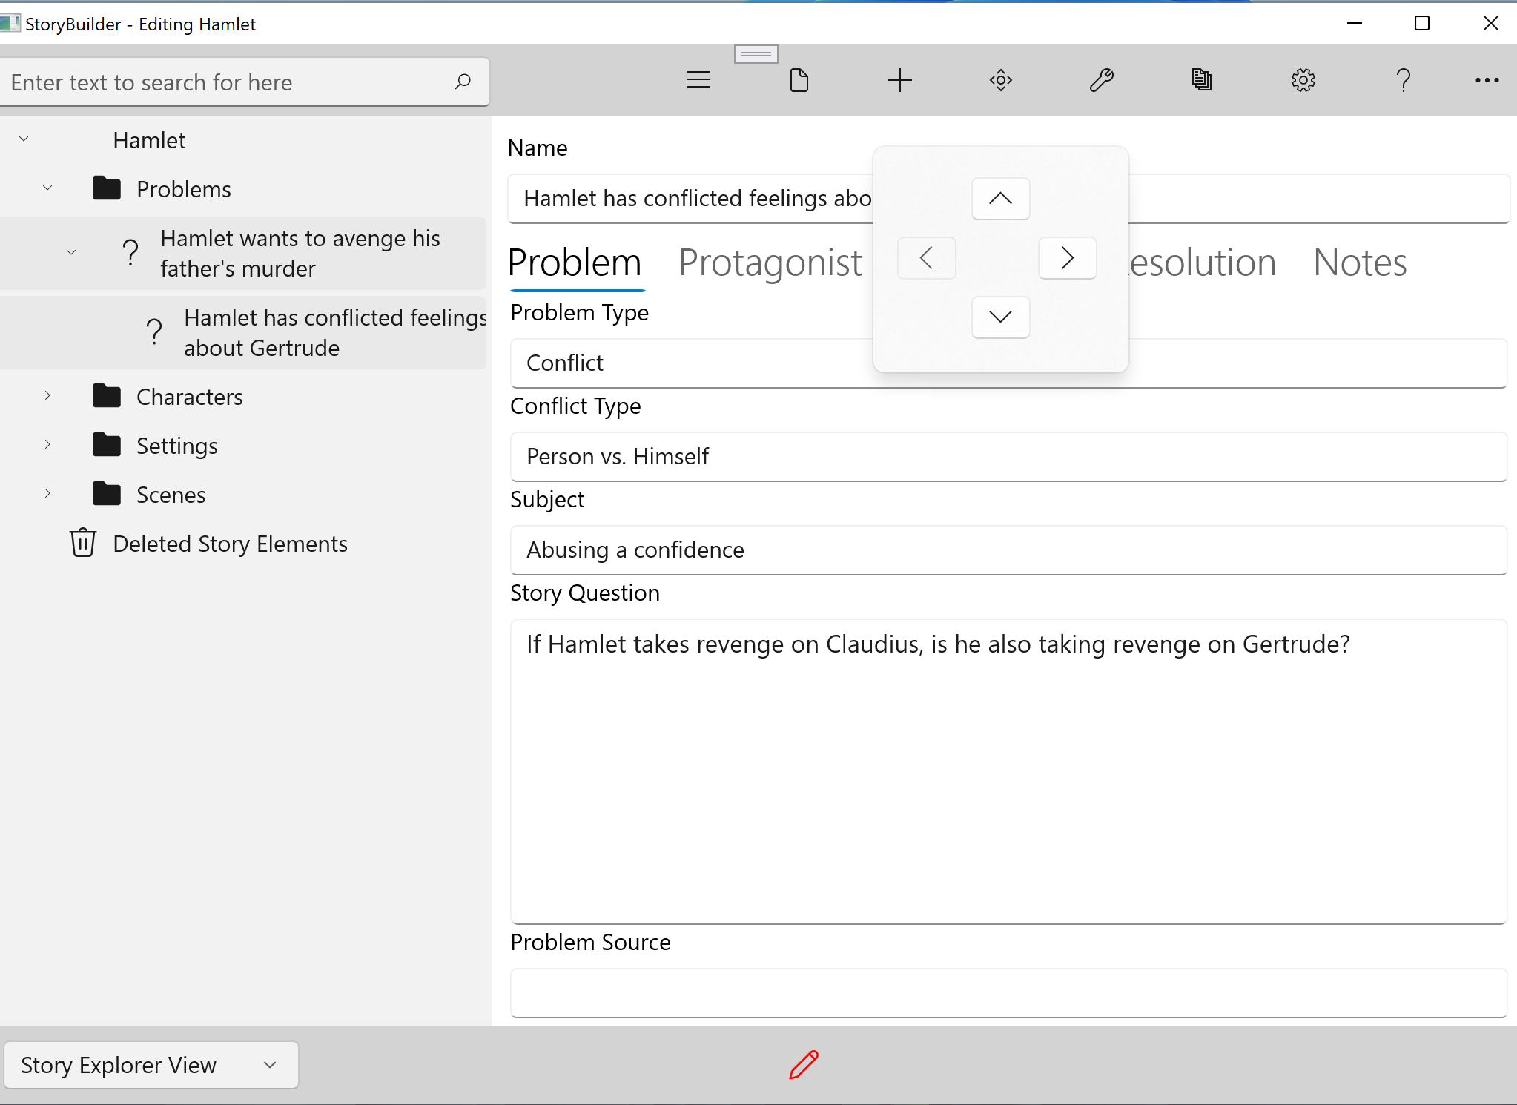Move element right using the right arrow button
The width and height of the screenshot is (1517, 1105).
coord(1067,258)
